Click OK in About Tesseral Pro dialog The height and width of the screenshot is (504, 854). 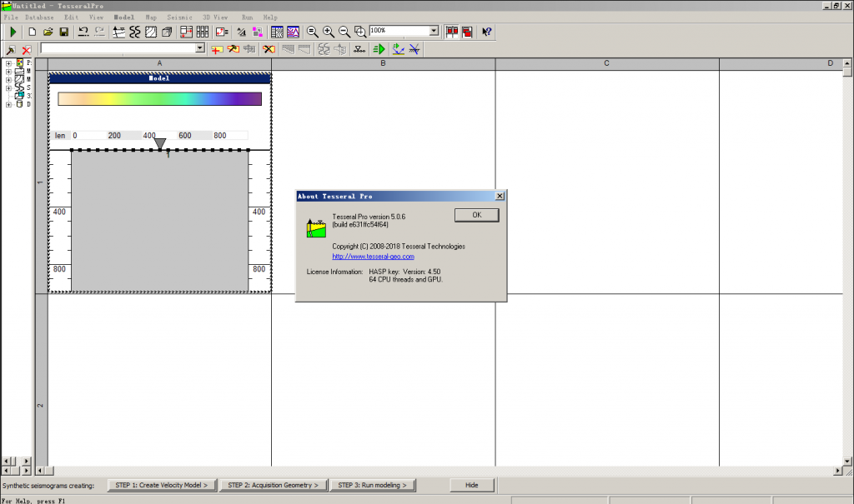476,215
